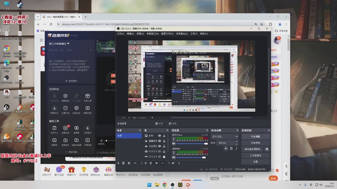Click 开始录制 to start recording
The width and height of the screenshot is (337, 189).
tap(255, 143)
